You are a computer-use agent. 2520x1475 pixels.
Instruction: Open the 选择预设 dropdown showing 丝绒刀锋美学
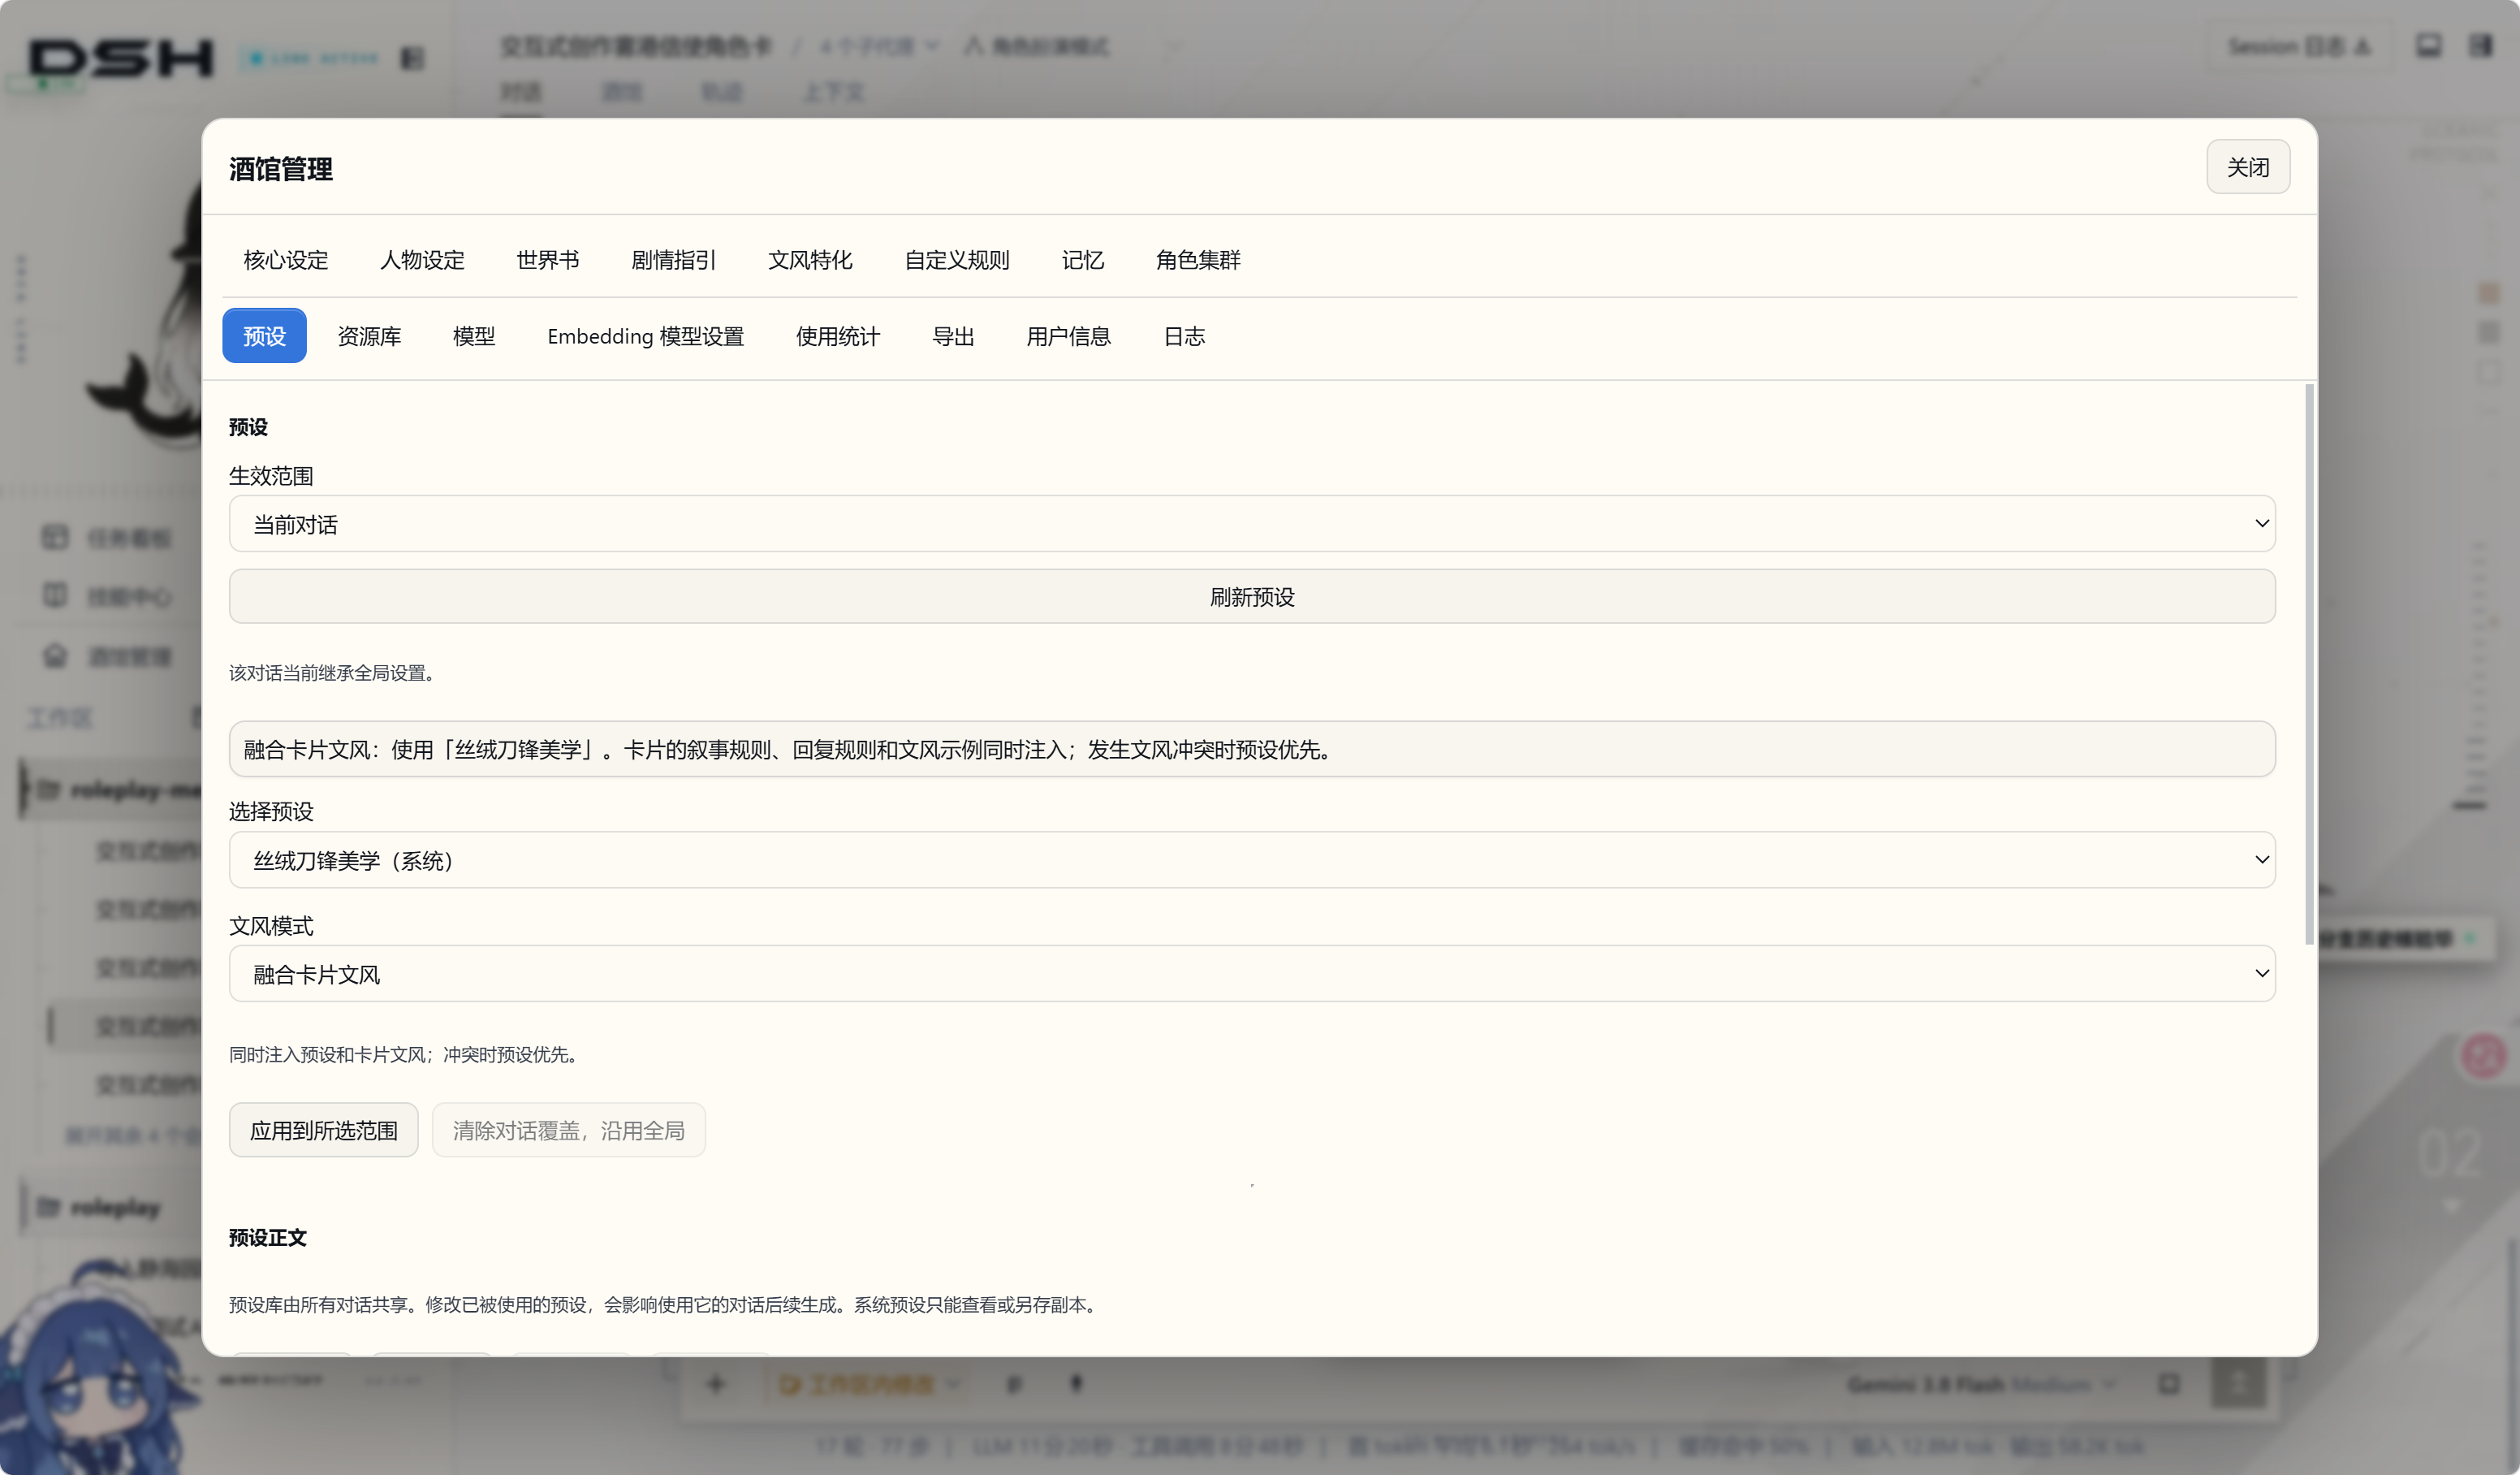pyautogui.click(x=1252, y=861)
